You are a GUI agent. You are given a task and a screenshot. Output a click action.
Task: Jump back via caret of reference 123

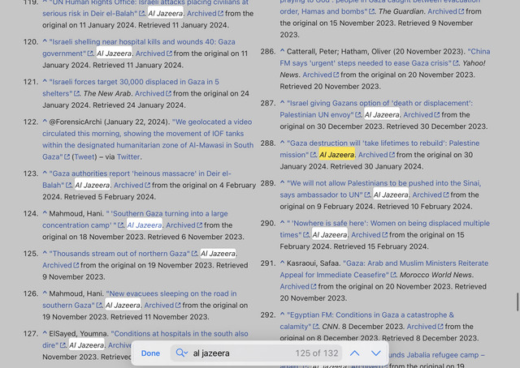point(45,173)
